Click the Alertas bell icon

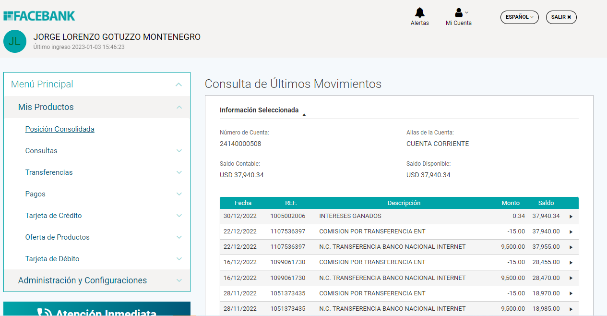pos(420,13)
